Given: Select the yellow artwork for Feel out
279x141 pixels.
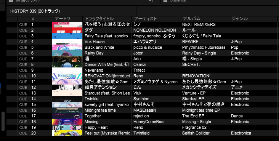Looking at the screenshot, I should (x=67, y=133).
